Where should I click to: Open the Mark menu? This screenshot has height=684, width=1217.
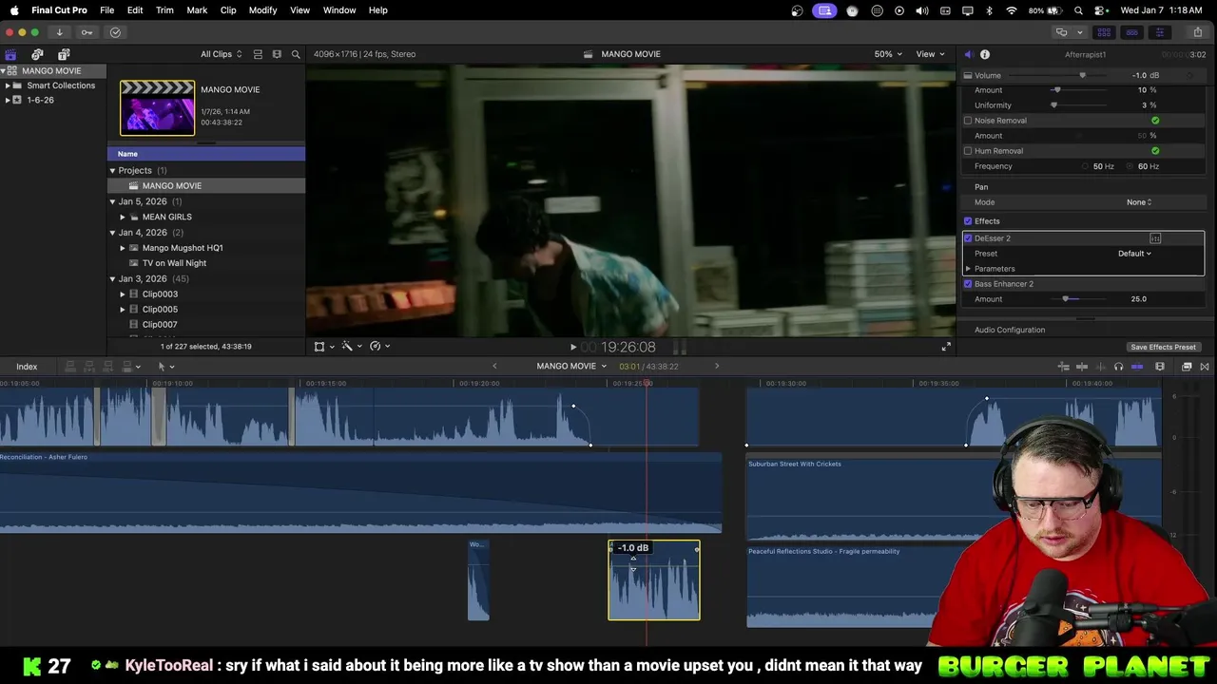(x=197, y=10)
